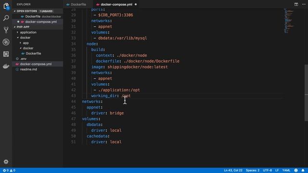Open the Extensions view icon

tap(6, 54)
